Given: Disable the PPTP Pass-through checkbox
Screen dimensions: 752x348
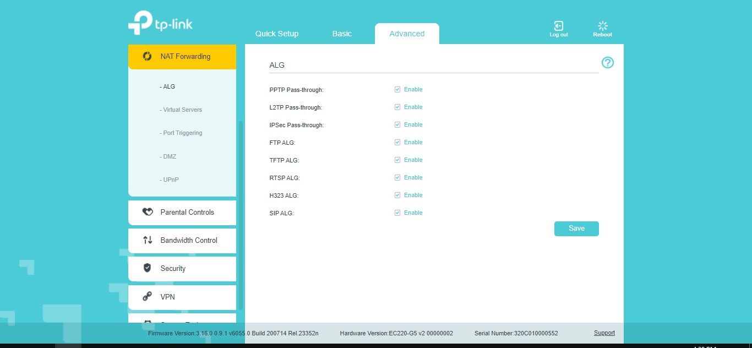Looking at the screenshot, I should coord(397,90).
